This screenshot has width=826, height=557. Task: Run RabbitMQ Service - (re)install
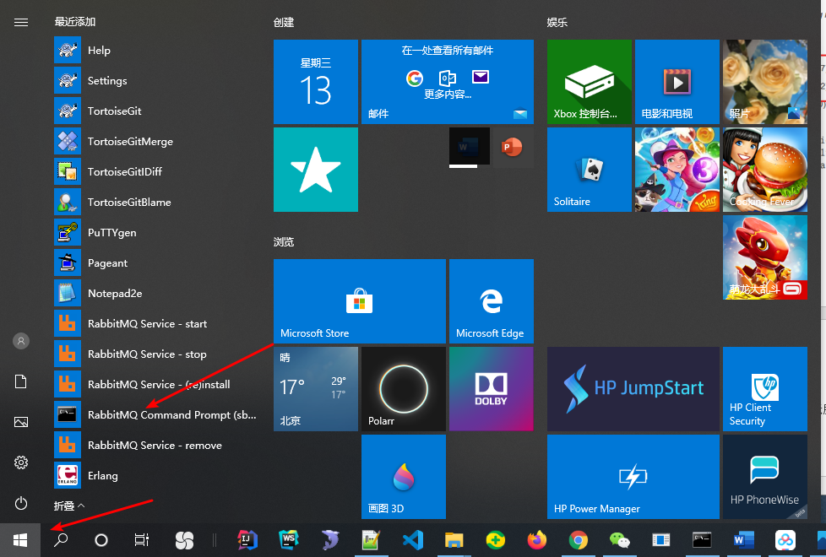(155, 384)
